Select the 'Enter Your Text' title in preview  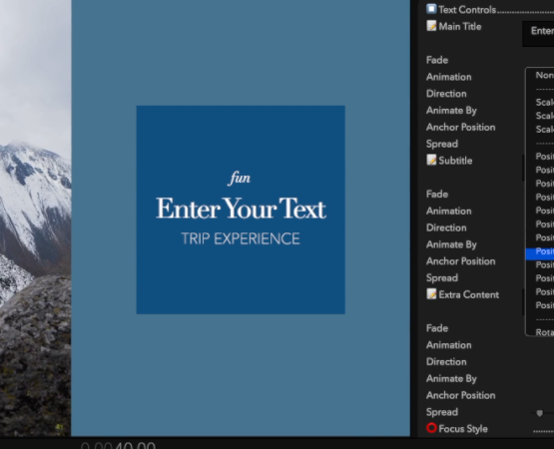pos(241,209)
